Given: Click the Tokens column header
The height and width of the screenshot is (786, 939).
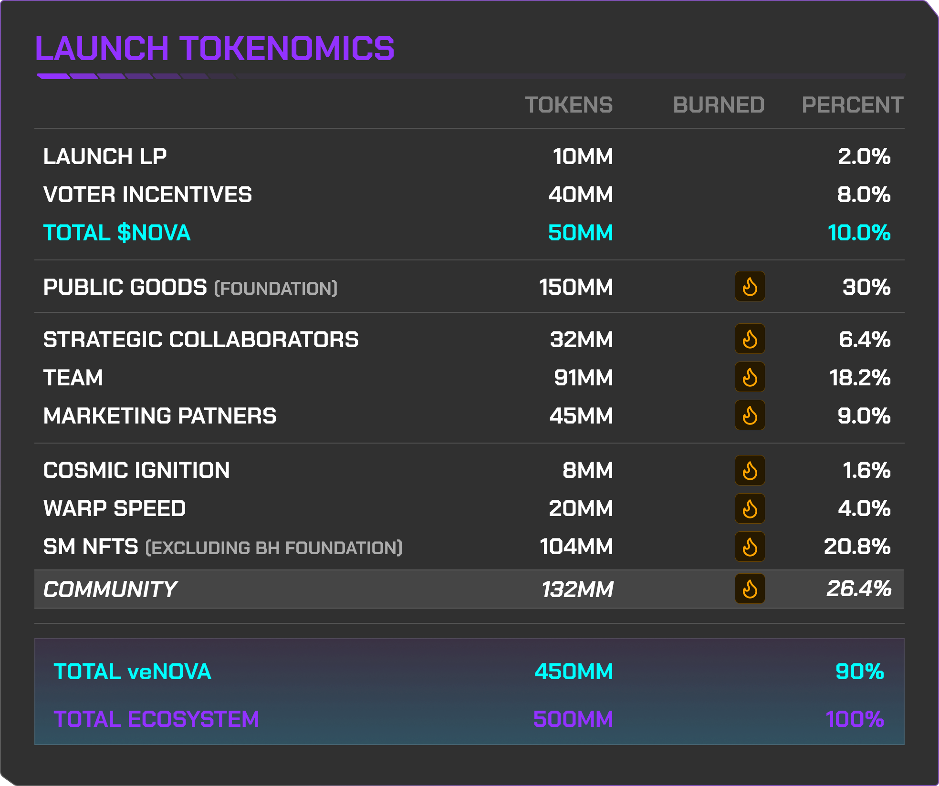Looking at the screenshot, I should coord(569,105).
